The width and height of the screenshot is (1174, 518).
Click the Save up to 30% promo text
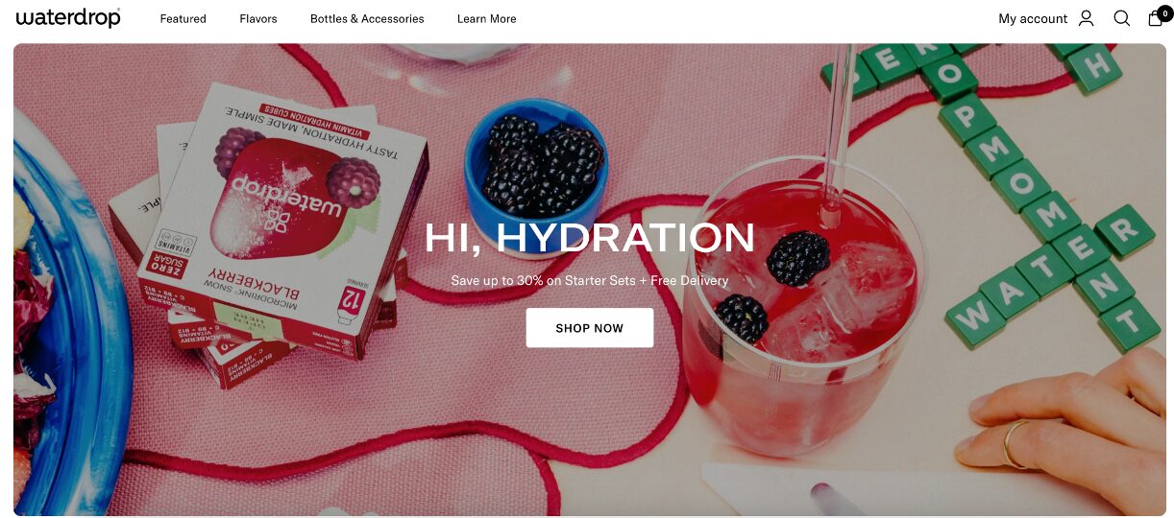[x=590, y=281]
